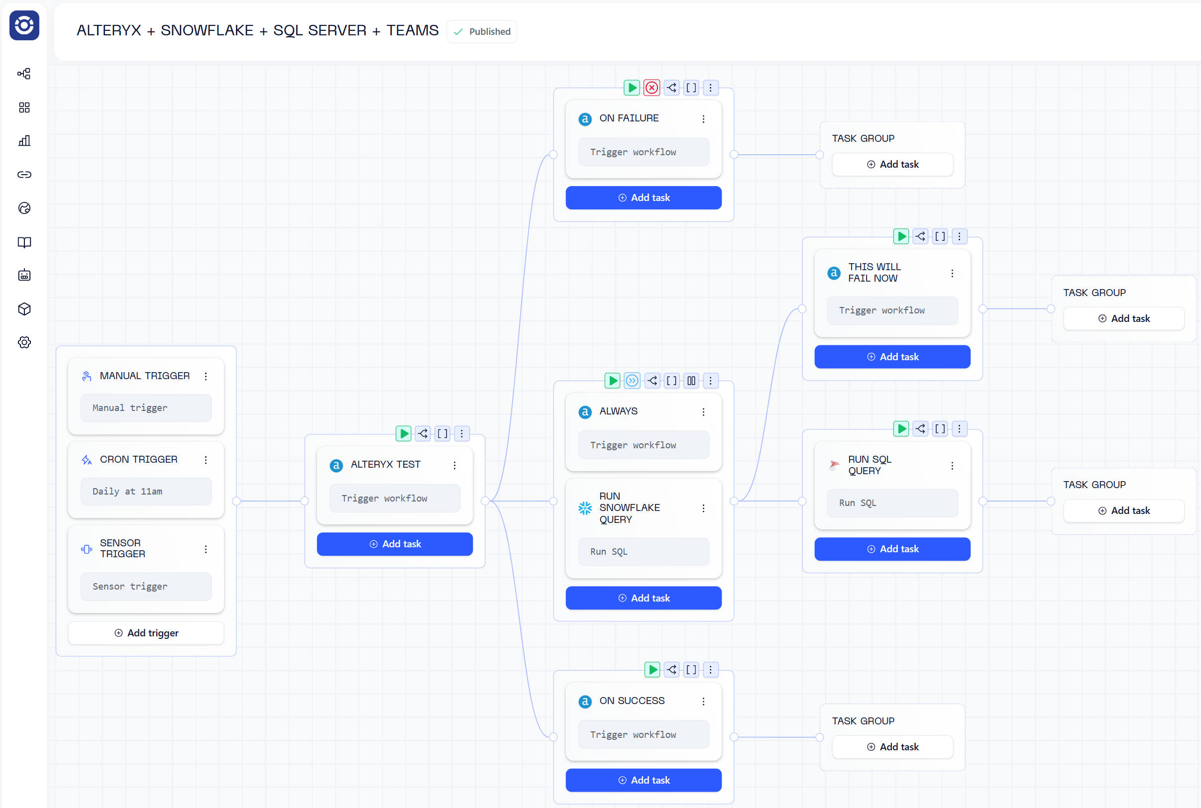Click the brackets icon above ALTERYX TEST group
1201x808 pixels.
pos(442,433)
